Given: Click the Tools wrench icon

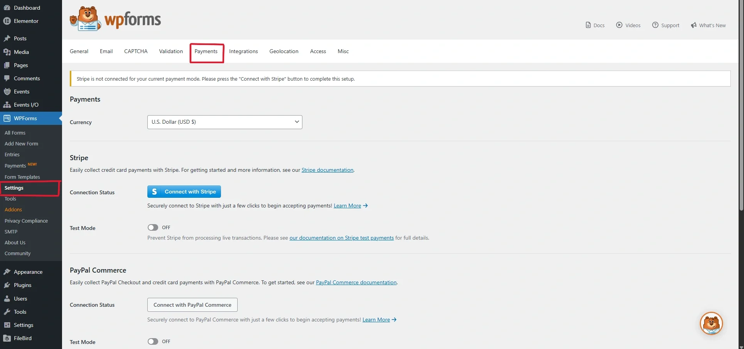Looking at the screenshot, I should coord(7,312).
